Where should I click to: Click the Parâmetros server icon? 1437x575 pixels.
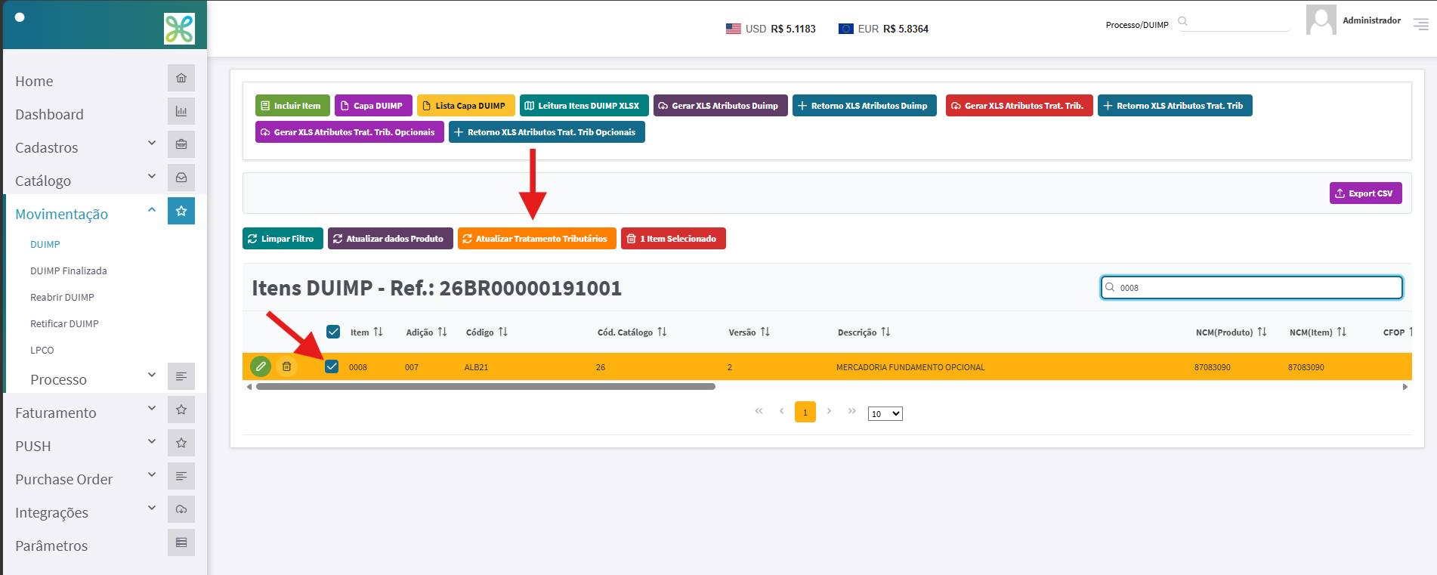(x=181, y=543)
